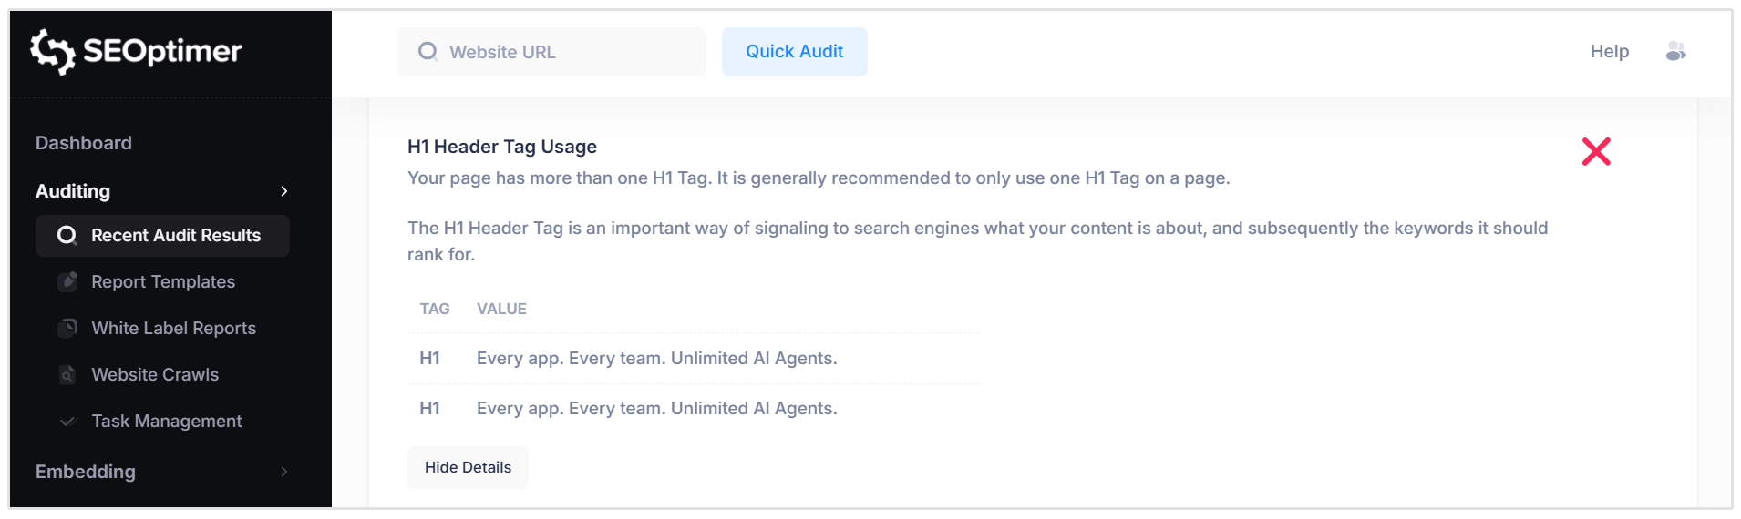1741x519 pixels.
Task: Open the Dashboard menu item
Action: [84, 143]
